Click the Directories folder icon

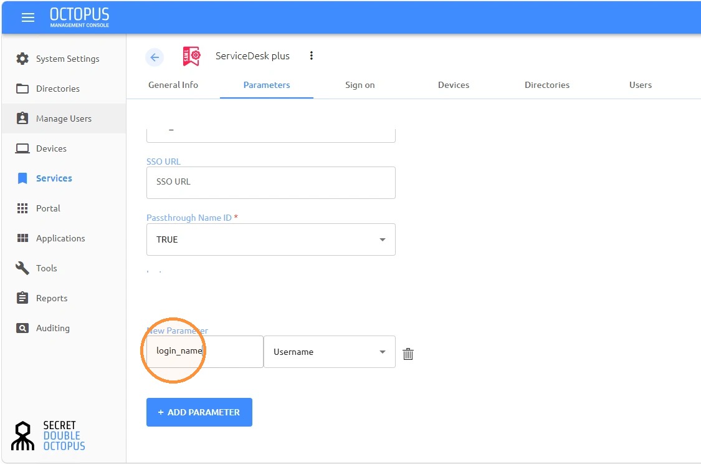pyautogui.click(x=22, y=89)
